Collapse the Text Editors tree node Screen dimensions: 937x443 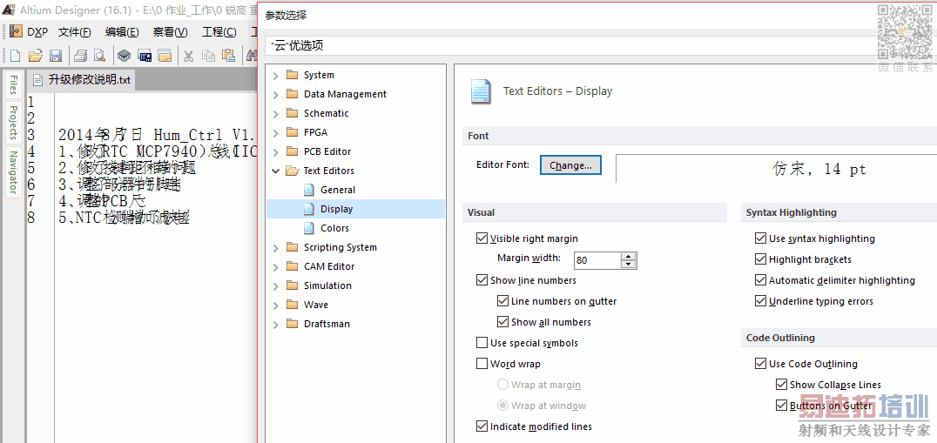tap(276, 171)
